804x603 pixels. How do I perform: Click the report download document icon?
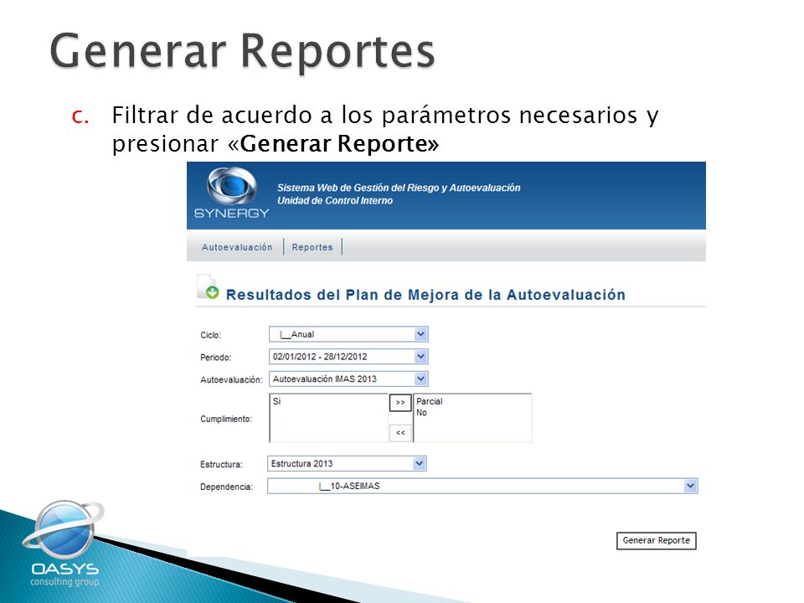pos(208,286)
